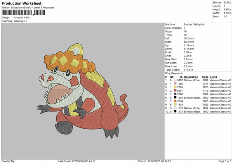The height and width of the screenshot is (164, 233).
Task: Click the width value '4.58 in'
Action: click(227, 13)
